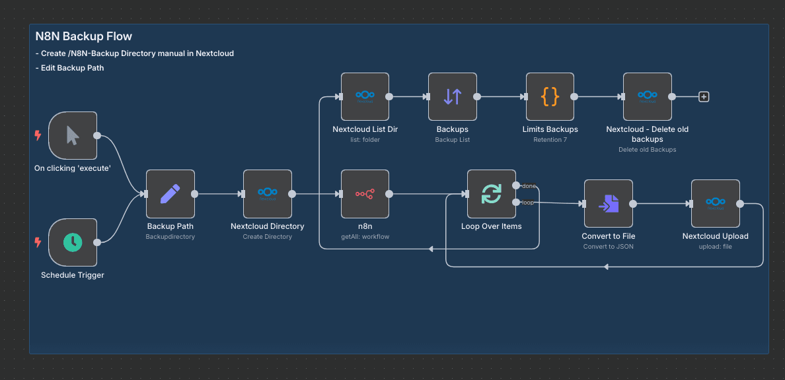Click the 'Backup List' subtitle text
785x380 pixels.
453,139
